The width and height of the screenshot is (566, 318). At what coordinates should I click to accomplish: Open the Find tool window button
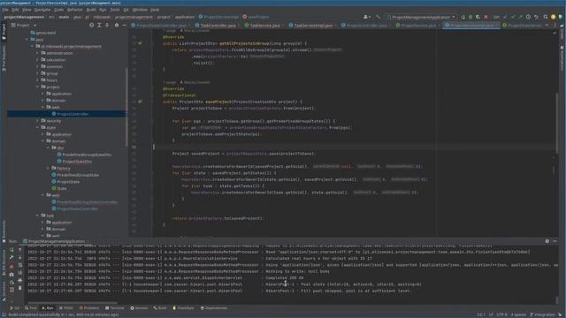click(31, 308)
